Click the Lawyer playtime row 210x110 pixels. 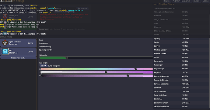click(x=181, y=46)
